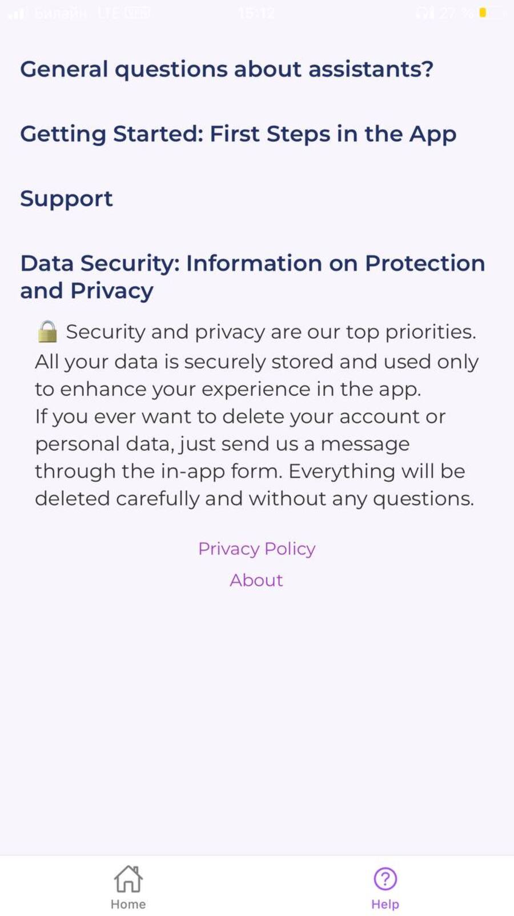Tap the headphones status icon

424,13
